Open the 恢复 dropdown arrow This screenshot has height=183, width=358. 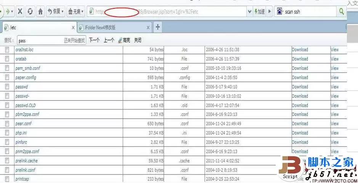tap(62, 11)
